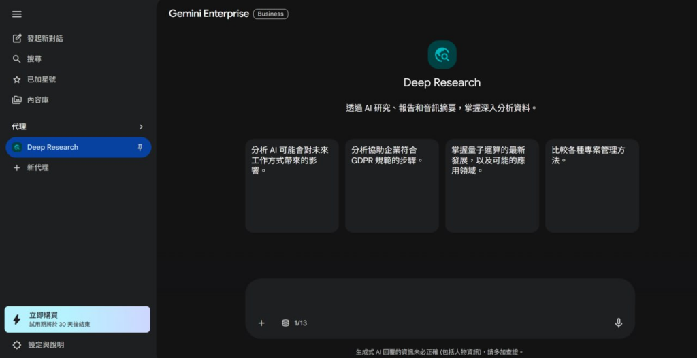The image size is (697, 358).
Task: Unpin the Deep Research agent
Action: click(x=140, y=148)
